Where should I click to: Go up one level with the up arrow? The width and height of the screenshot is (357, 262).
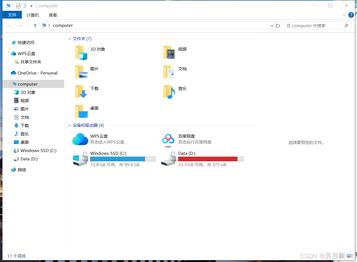(x=35, y=26)
